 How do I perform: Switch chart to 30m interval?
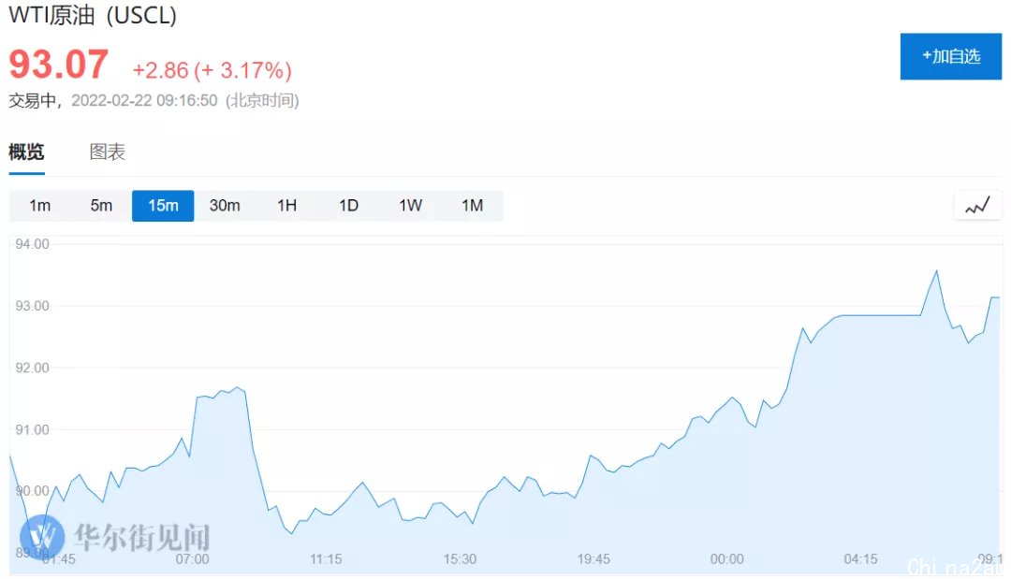click(225, 206)
